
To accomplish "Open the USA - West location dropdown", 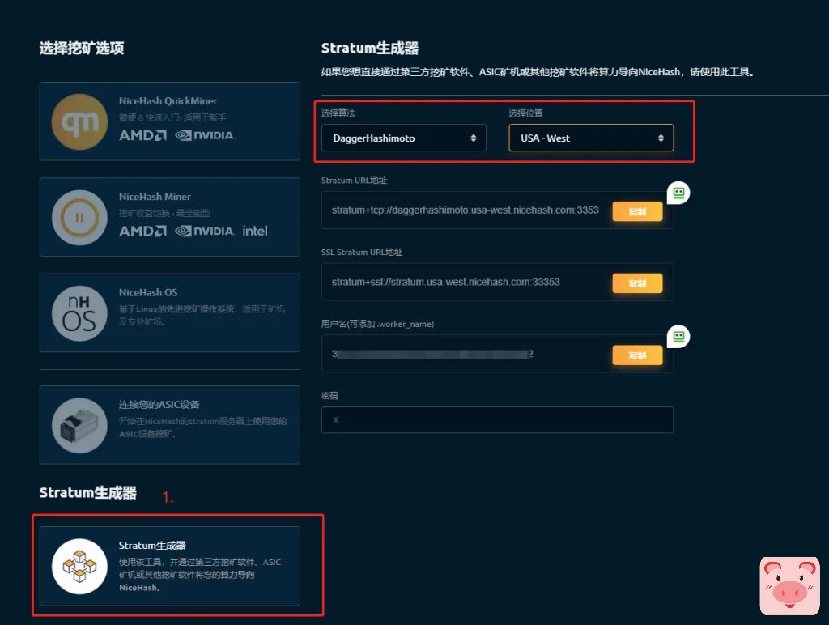I will click(591, 138).
